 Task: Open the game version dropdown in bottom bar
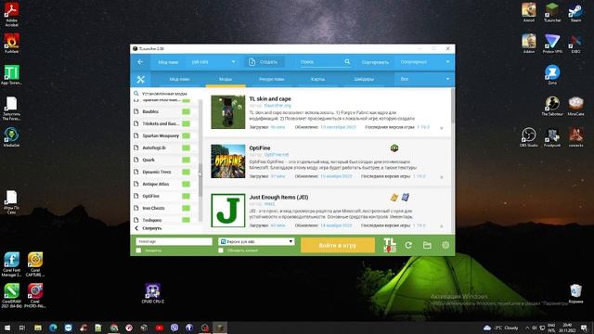[x=256, y=241]
